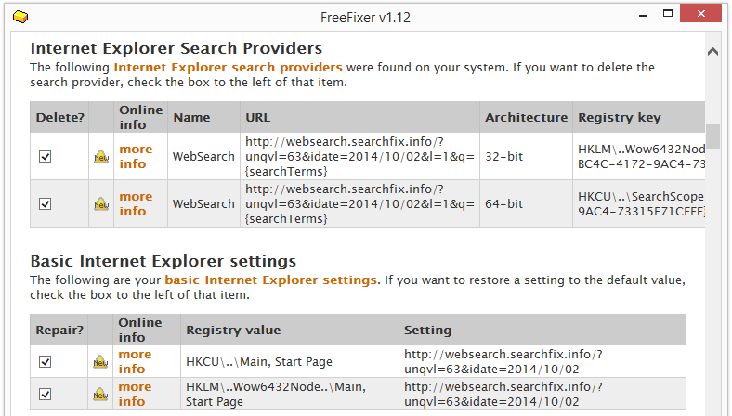Click the Repair? column header
The width and height of the screenshot is (732, 416).
(59, 330)
